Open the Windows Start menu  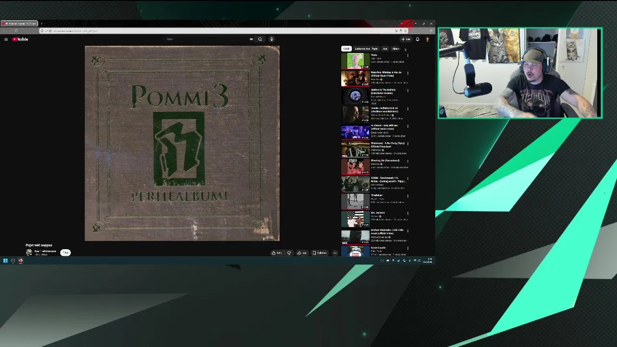coord(5,261)
